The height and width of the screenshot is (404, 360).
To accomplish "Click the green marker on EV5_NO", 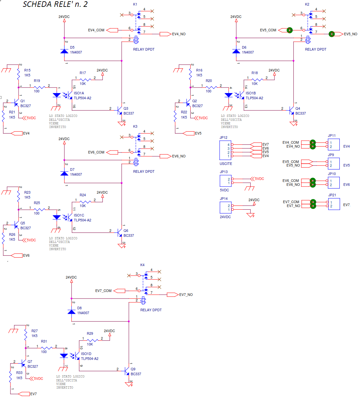I will click(332, 34).
